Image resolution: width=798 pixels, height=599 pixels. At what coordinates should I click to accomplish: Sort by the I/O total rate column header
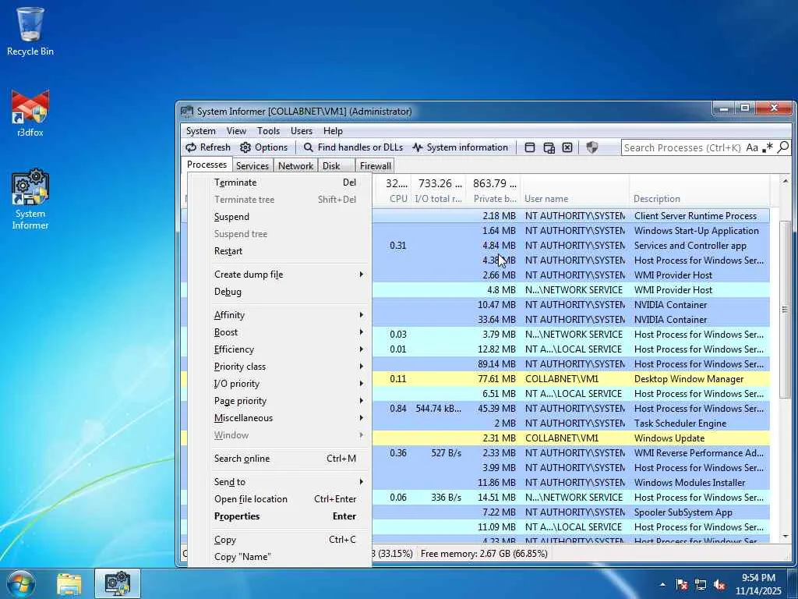pyautogui.click(x=438, y=191)
